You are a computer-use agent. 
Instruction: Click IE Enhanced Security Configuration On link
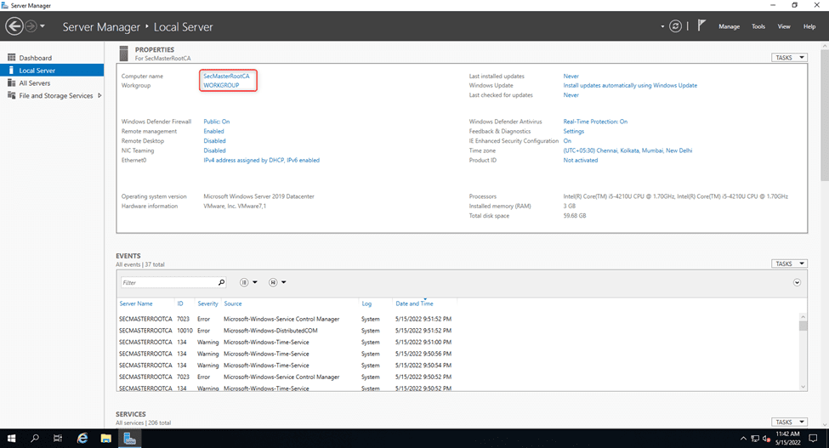pos(567,141)
